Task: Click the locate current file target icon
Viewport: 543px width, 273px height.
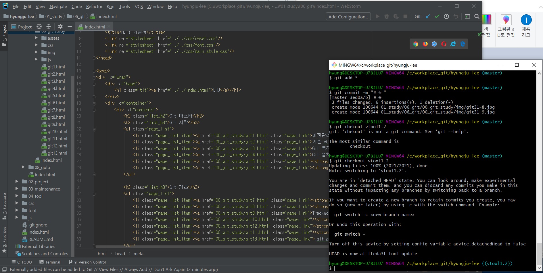Action: [x=39, y=26]
